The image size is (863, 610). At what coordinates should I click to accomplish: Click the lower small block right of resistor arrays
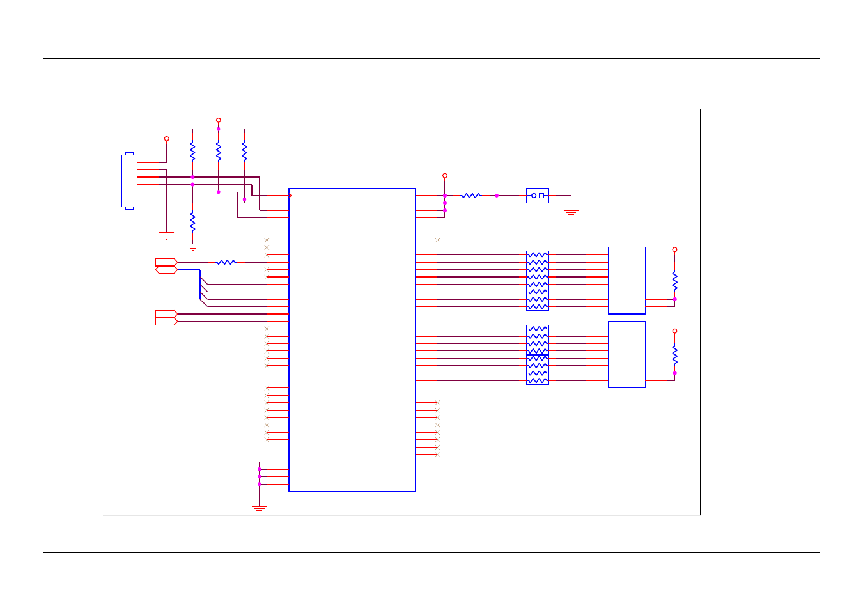pos(626,355)
